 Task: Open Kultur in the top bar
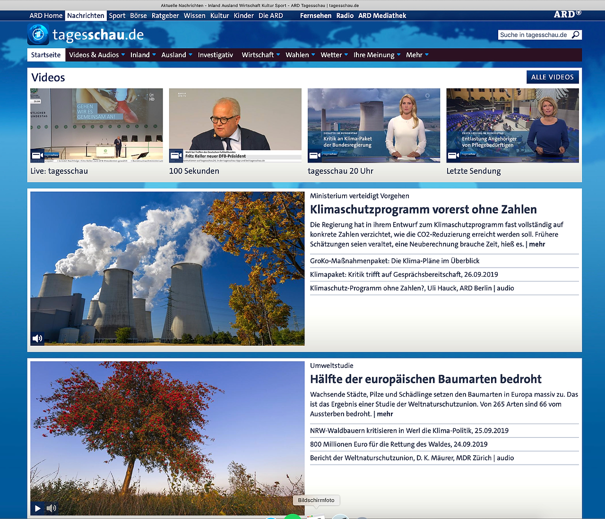pyautogui.click(x=220, y=16)
